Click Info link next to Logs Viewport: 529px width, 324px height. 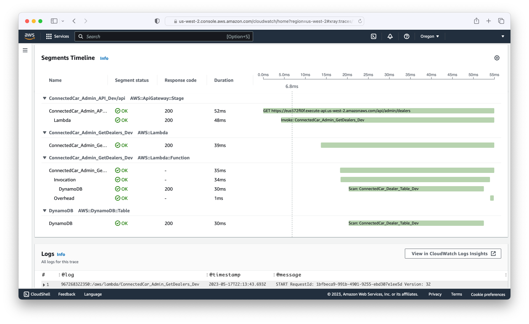tap(61, 254)
